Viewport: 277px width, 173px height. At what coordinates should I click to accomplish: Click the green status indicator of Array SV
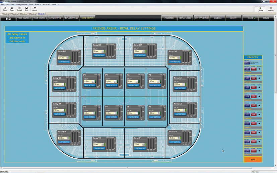[181, 138]
